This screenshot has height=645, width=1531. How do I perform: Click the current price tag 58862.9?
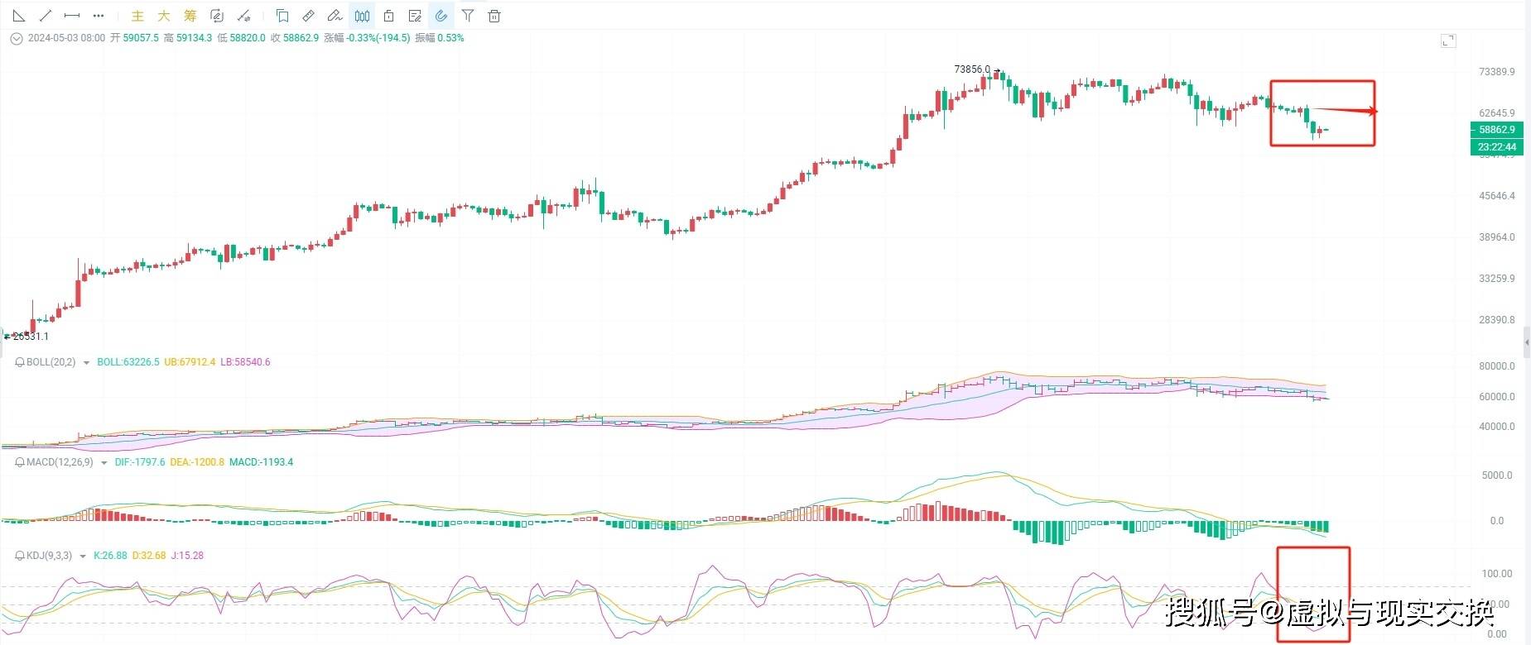pos(1496,130)
